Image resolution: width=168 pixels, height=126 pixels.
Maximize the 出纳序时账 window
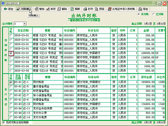(160, 3)
